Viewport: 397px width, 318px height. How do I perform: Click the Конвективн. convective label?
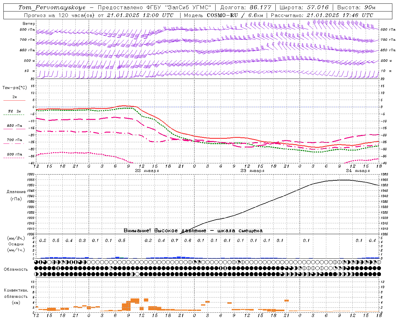(x=16, y=290)
